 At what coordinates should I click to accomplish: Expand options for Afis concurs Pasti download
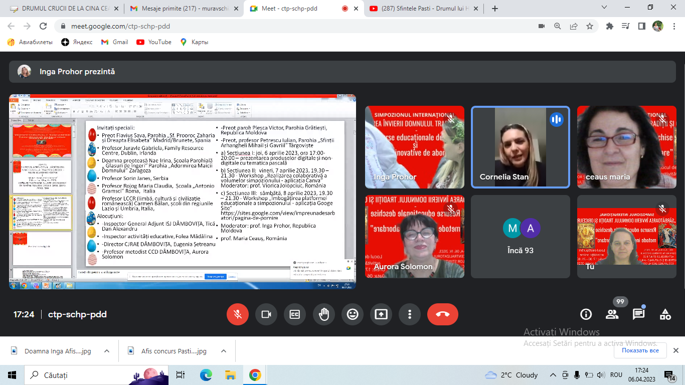point(224,351)
